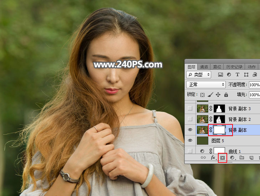Show the 背景 副本 2 layer

click(190, 119)
